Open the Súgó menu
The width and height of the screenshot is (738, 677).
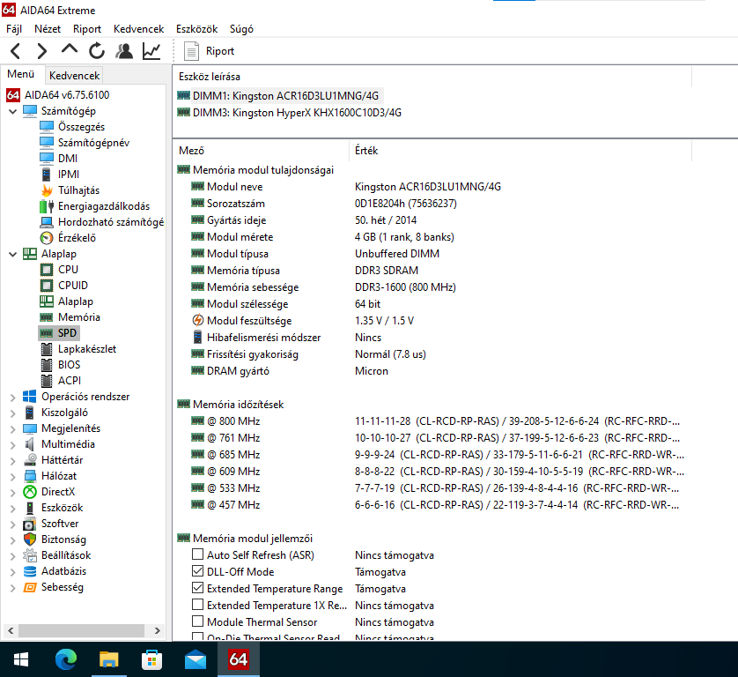pyautogui.click(x=241, y=29)
